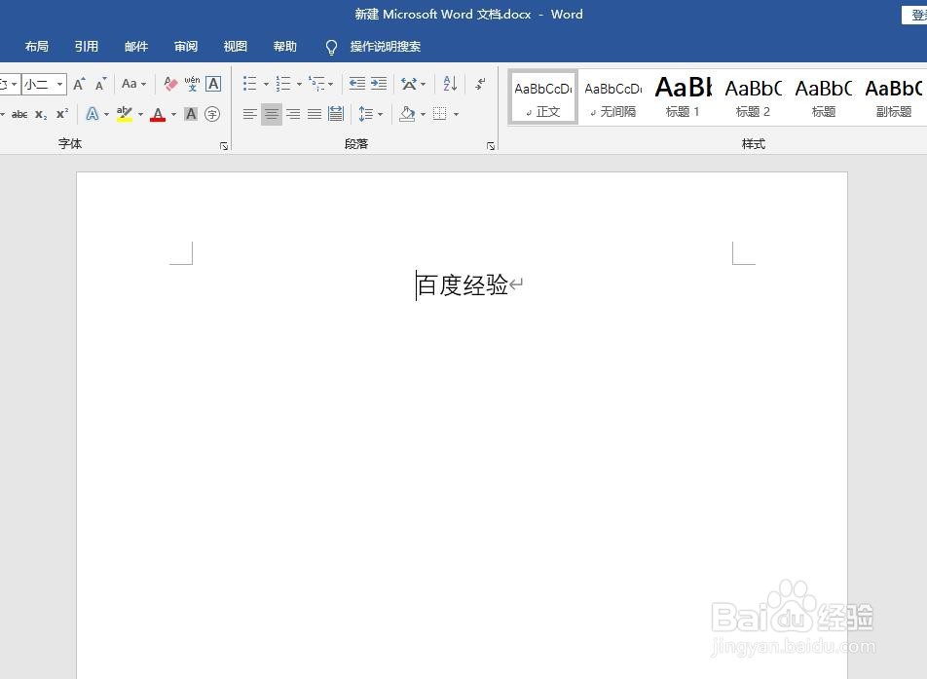The image size is (927, 679).
Task: Expand shading color dropdown arrow
Action: (423, 114)
